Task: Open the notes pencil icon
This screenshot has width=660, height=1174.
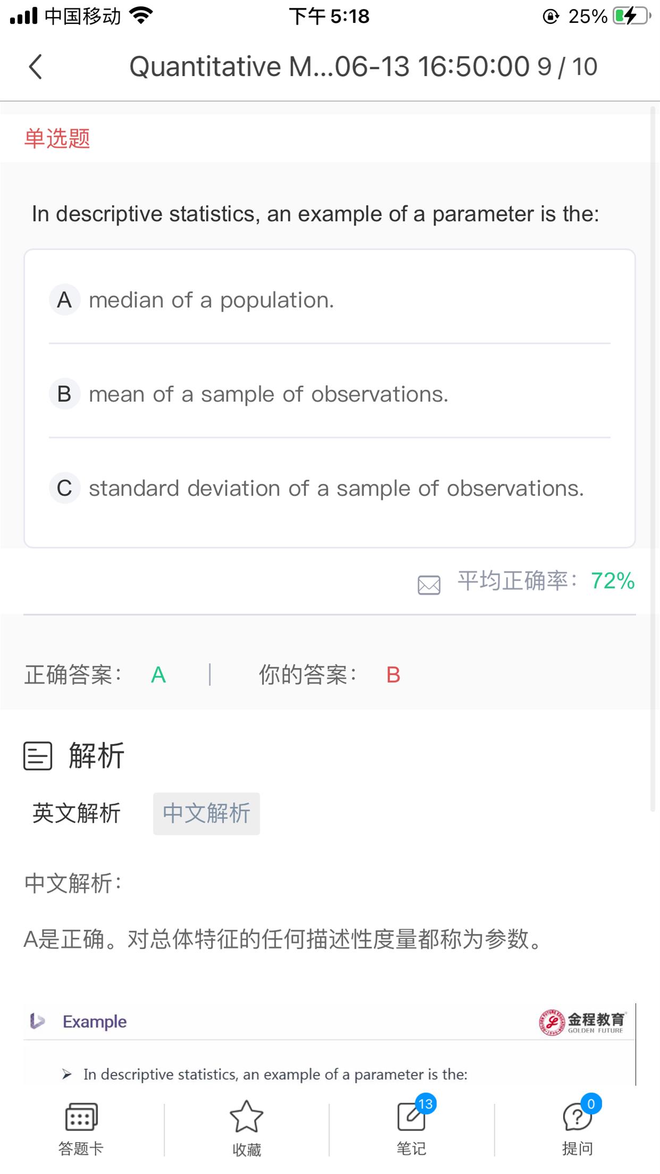Action: (411, 1117)
